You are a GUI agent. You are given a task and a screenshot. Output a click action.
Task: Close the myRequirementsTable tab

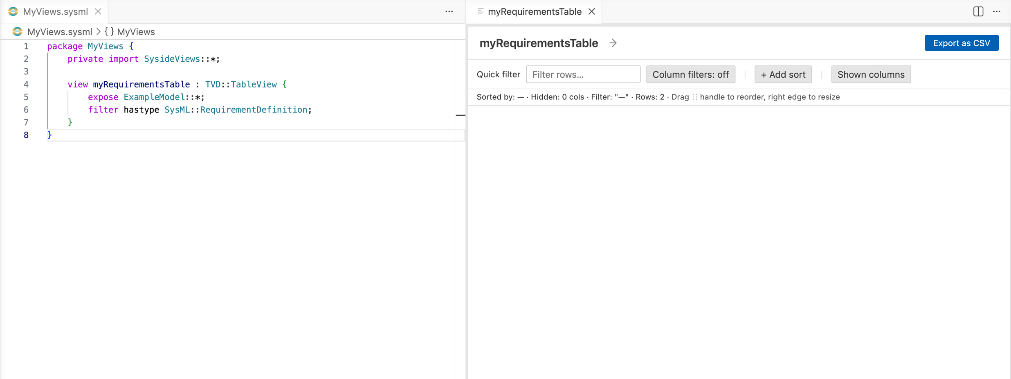(x=592, y=11)
